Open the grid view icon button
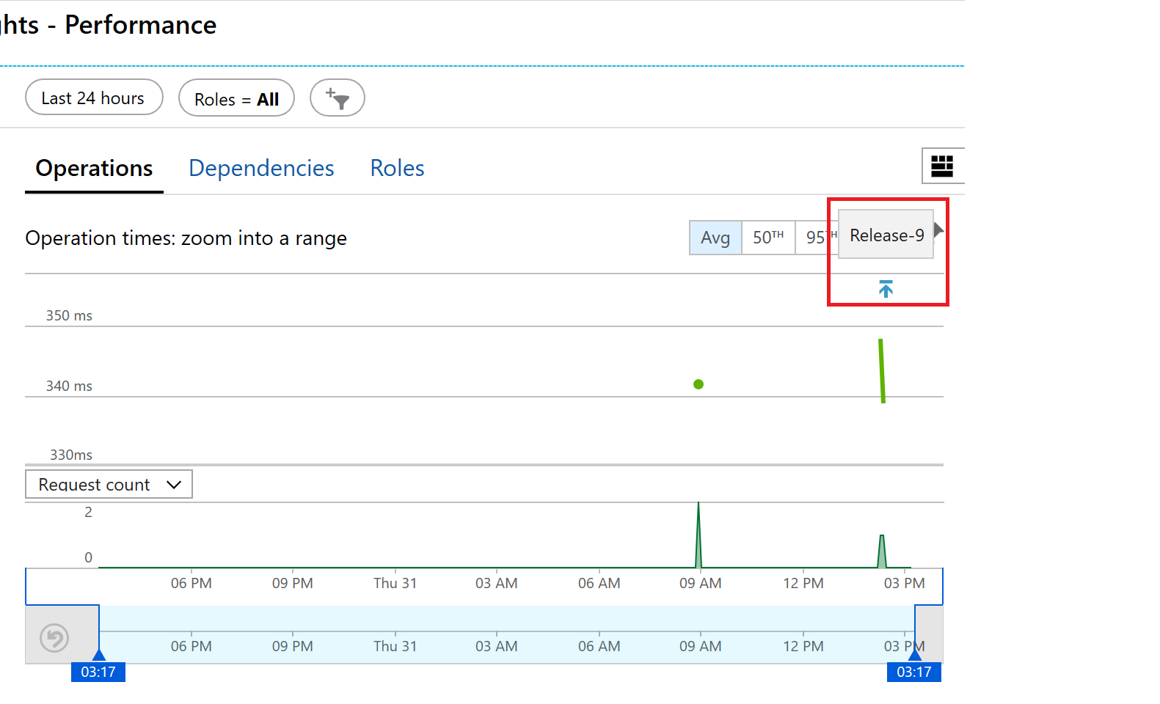1160x704 pixels. click(941, 166)
